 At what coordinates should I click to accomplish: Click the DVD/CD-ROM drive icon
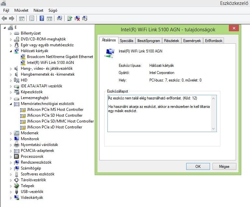17,39
